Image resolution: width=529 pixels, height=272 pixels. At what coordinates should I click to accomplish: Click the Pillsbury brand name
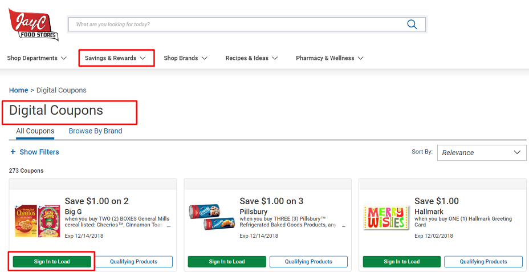coord(253,212)
